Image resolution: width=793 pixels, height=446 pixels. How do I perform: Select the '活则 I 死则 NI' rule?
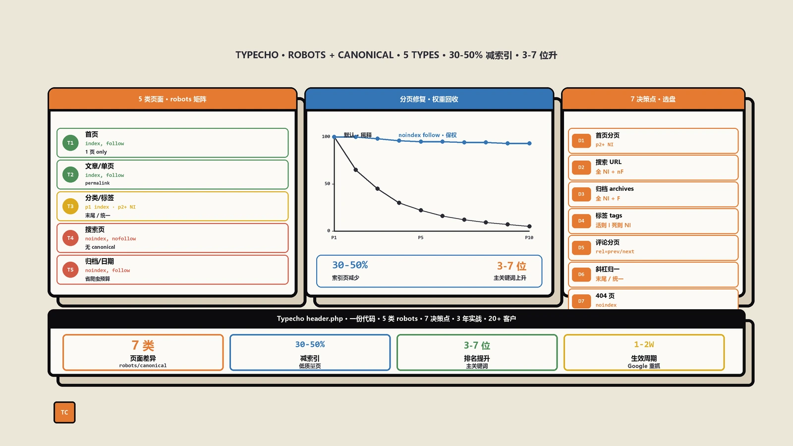coord(613,225)
